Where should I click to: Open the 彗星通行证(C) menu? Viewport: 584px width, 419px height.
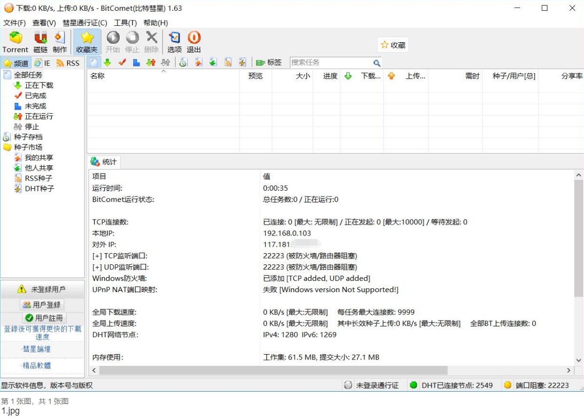click(x=84, y=23)
